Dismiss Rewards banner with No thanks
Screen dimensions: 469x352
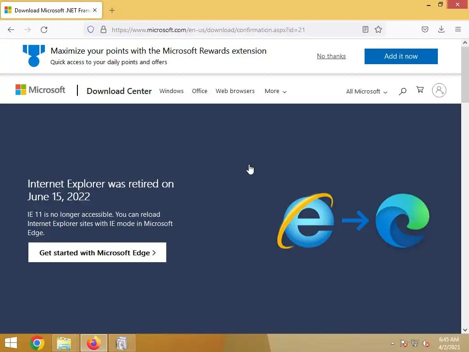pyautogui.click(x=331, y=56)
